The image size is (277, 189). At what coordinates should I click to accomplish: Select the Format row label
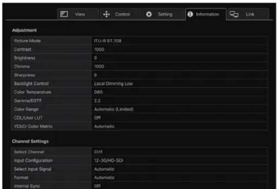(x=21, y=178)
